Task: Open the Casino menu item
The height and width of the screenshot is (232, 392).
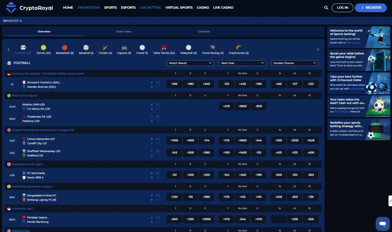Action: [x=203, y=8]
